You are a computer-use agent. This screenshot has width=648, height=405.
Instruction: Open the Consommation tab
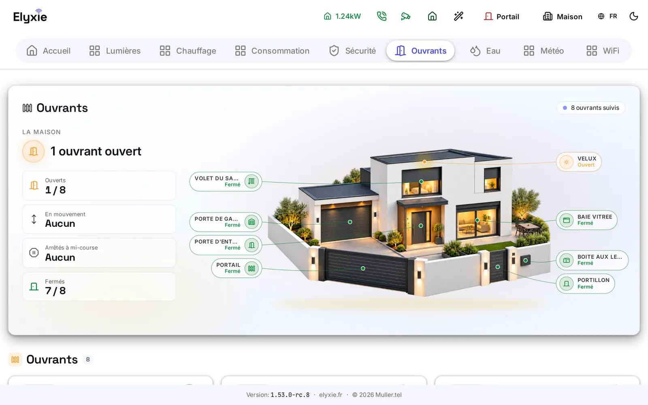272,51
